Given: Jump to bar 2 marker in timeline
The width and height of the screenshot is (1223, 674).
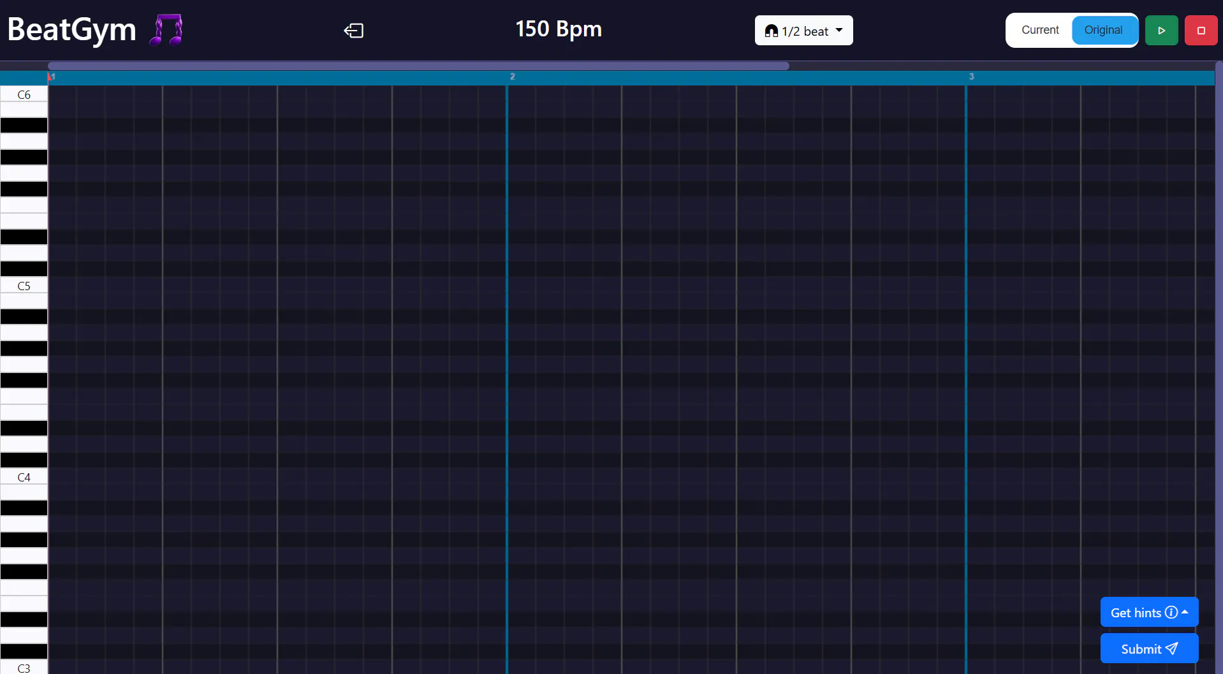Looking at the screenshot, I should (x=512, y=77).
